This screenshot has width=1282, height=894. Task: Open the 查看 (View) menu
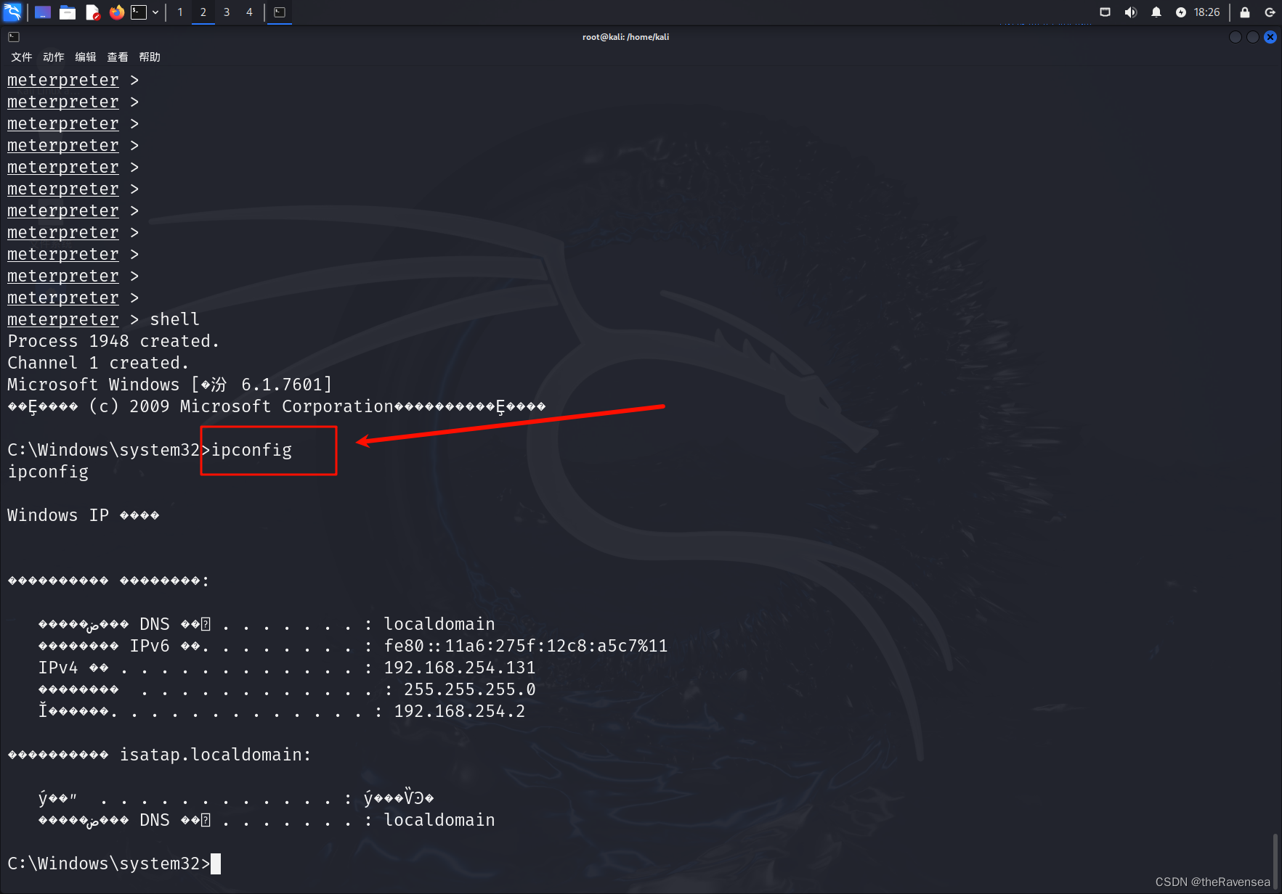pyautogui.click(x=117, y=57)
